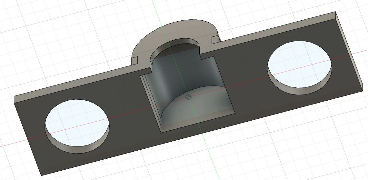
Task: Select the right circular hole in plate
Action: [x=300, y=64]
